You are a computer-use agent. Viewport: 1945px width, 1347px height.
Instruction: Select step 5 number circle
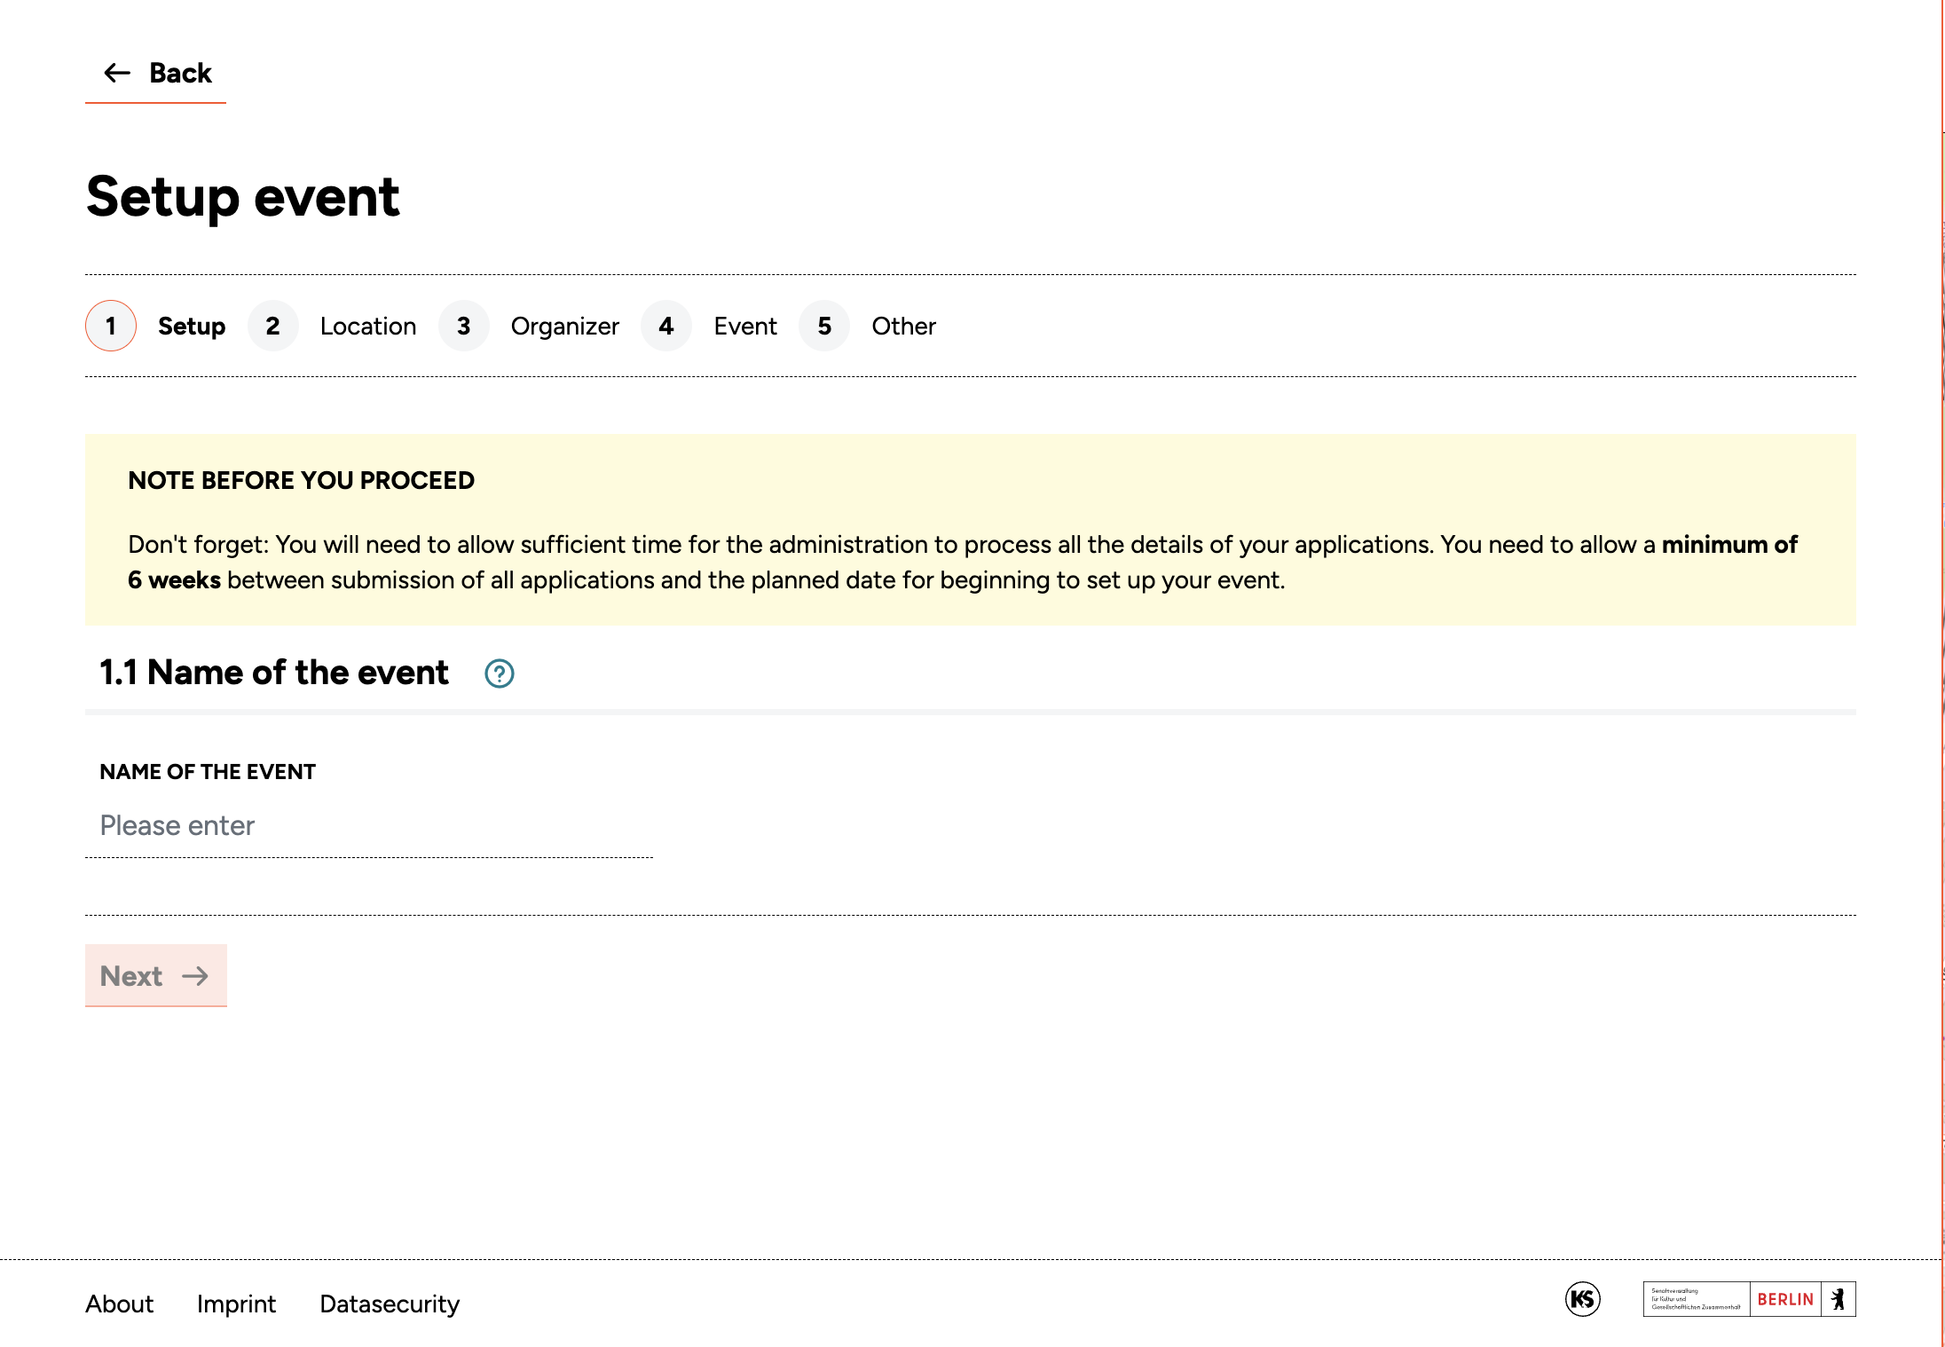(824, 327)
